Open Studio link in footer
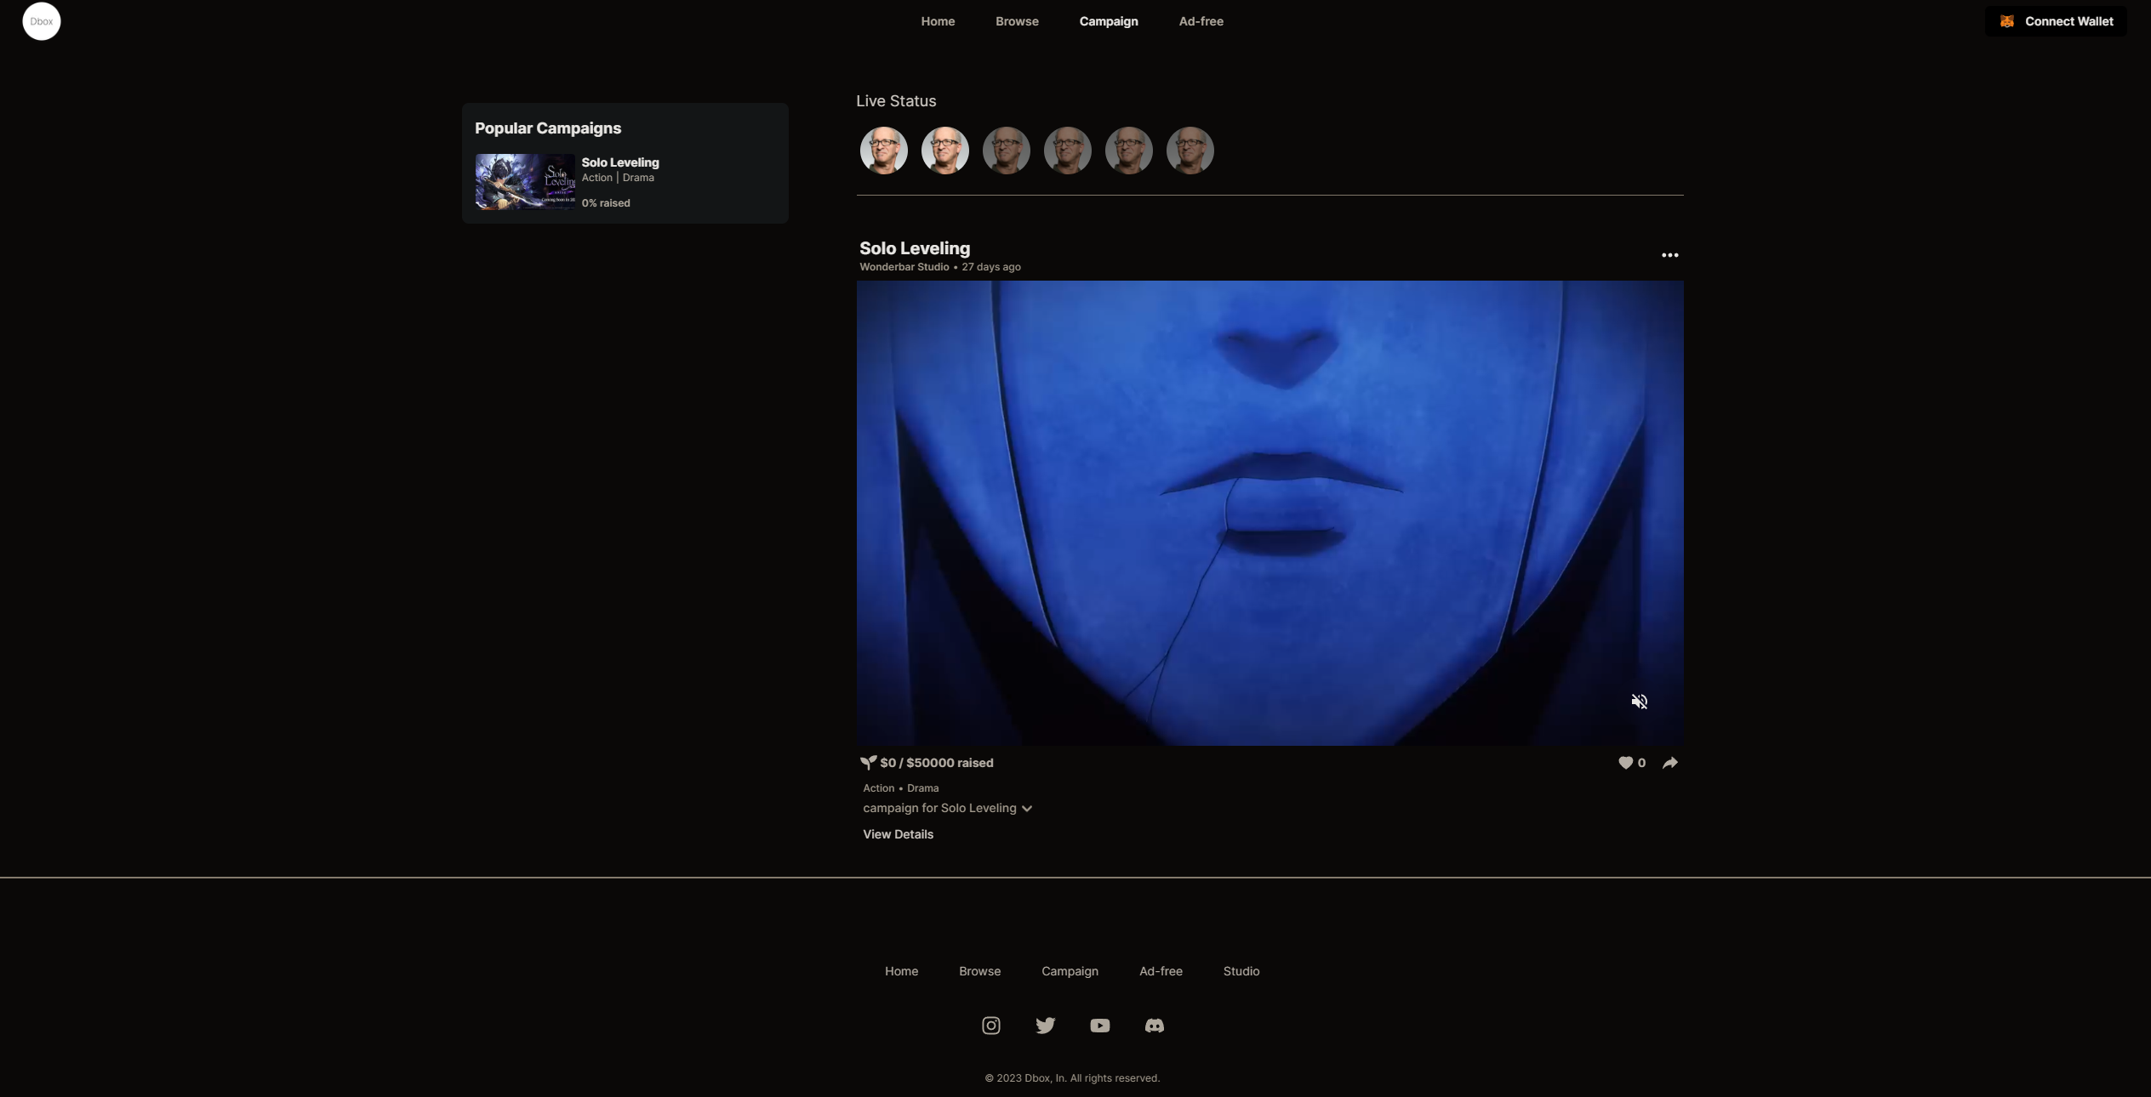 click(1241, 971)
